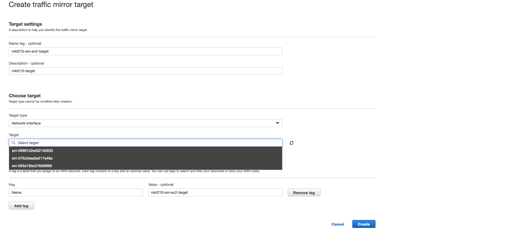Click the Remove tag button
This screenshot has width=531, height=232.
304,193
